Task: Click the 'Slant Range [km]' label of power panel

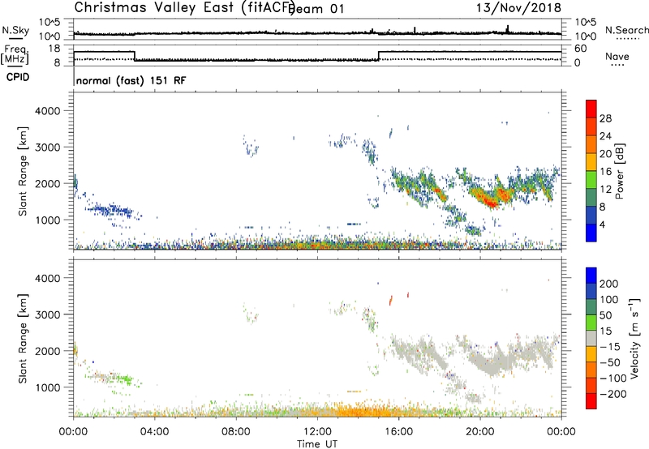Action: (23, 171)
